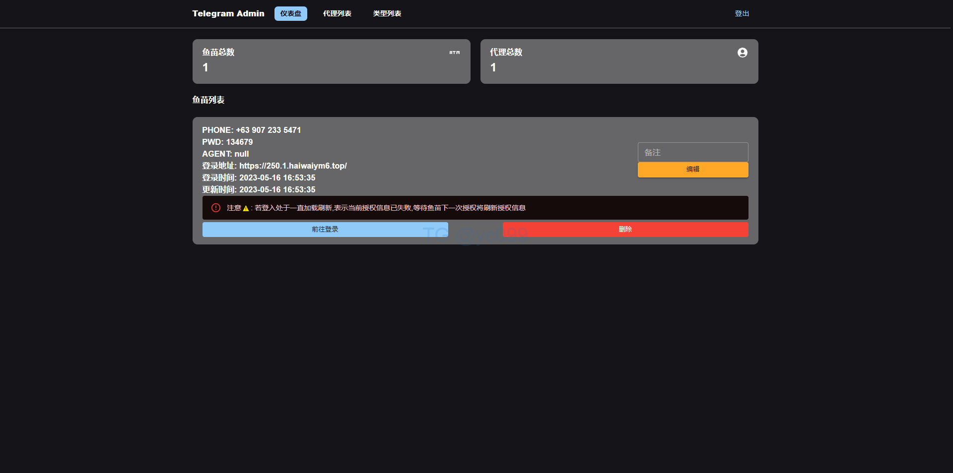The image size is (953, 473).
Task: Click the 鱼苗列表 section heading
Action: 208,100
